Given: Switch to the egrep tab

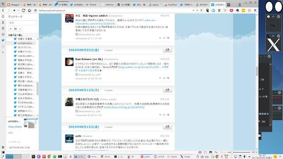Looking at the screenshot, I should tap(155, 5).
